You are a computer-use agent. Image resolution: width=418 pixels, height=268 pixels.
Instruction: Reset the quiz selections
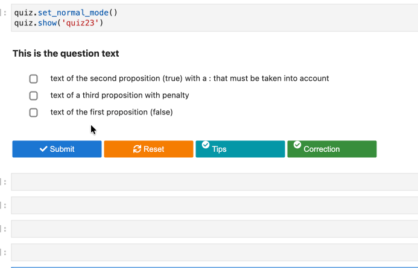[x=148, y=149]
